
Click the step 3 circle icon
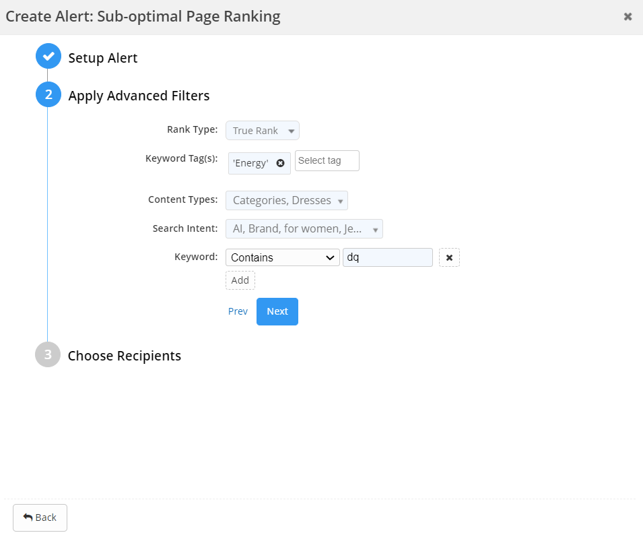[x=48, y=355]
